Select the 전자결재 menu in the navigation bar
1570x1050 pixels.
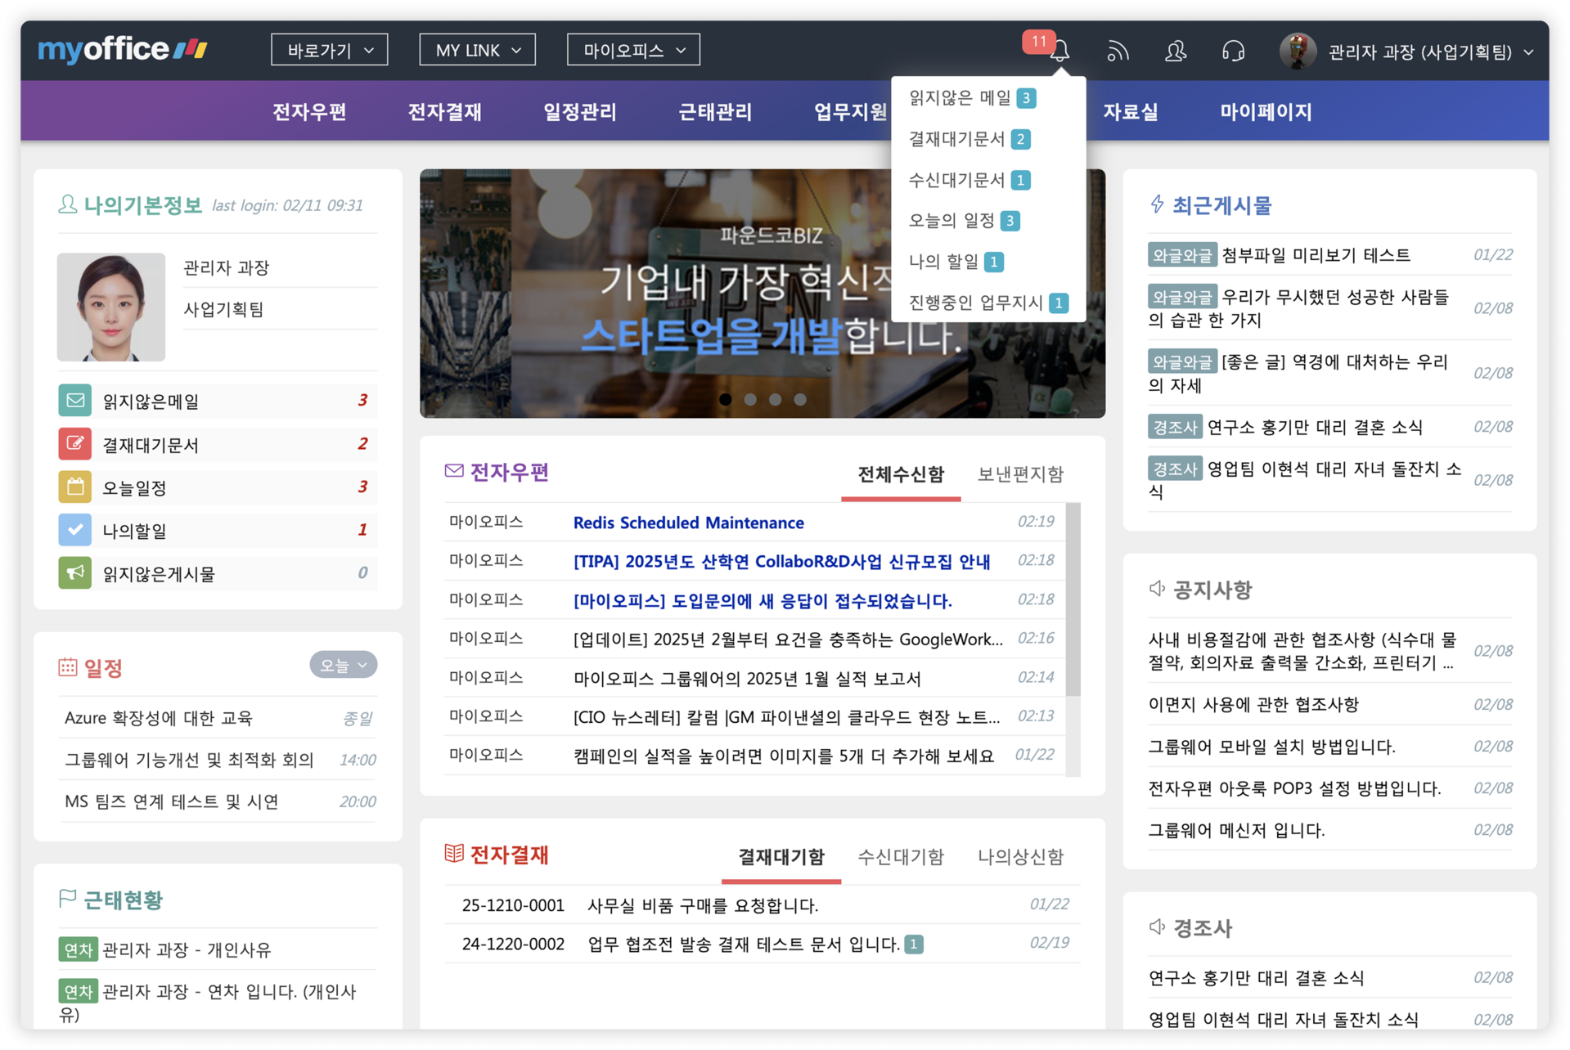click(444, 111)
